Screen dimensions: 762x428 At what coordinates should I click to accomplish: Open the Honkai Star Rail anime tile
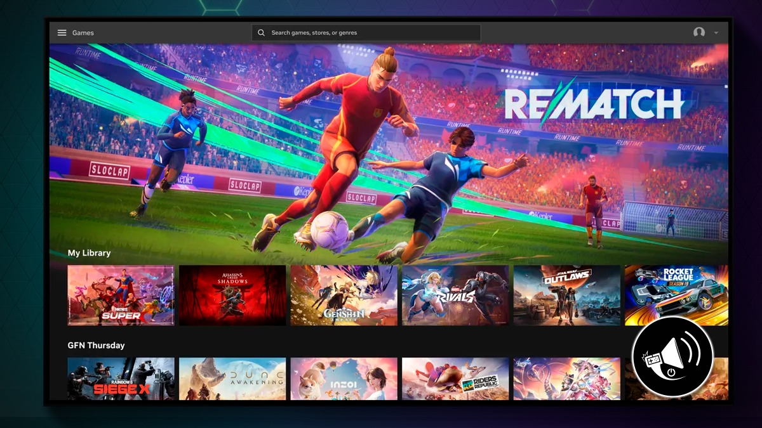tap(567, 379)
